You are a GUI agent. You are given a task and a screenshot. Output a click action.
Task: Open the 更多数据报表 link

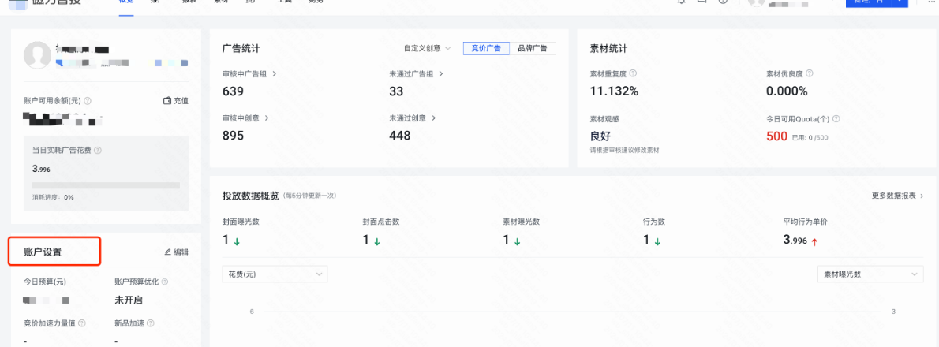pyautogui.click(x=898, y=196)
